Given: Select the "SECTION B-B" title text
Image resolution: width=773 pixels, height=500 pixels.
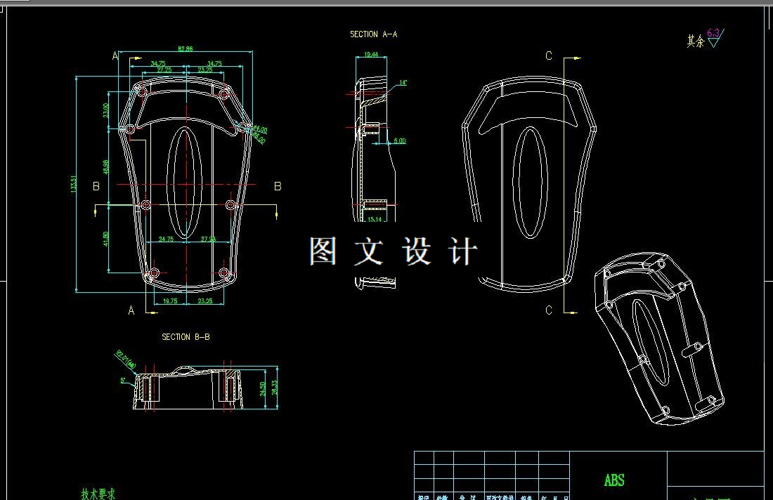Looking at the screenshot, I should 186,337.
